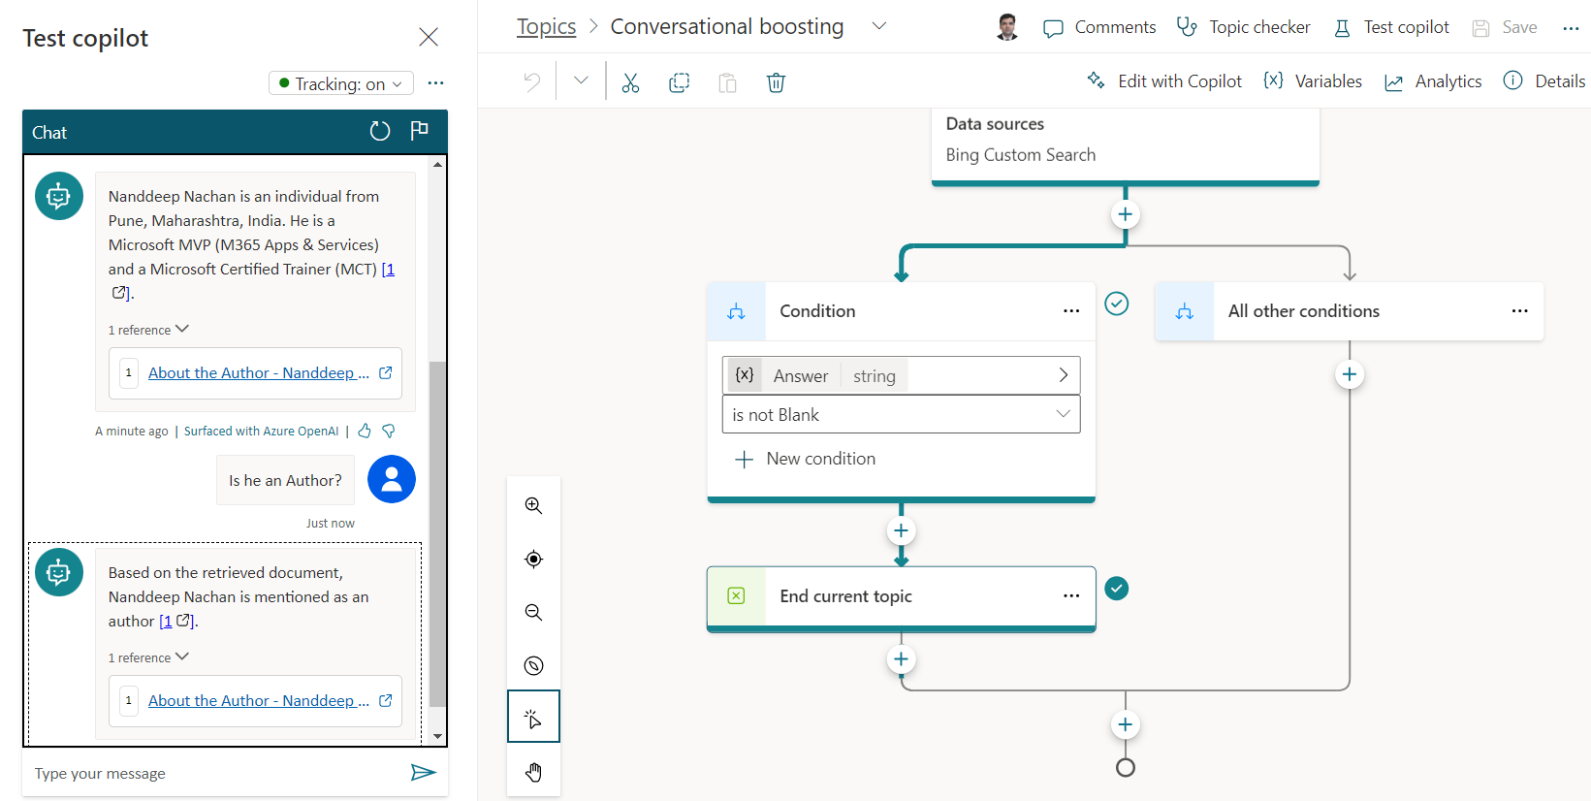Restart the chat conversation with refresh icon
This screenshot has height=801, width=1591.
[380, 131]
